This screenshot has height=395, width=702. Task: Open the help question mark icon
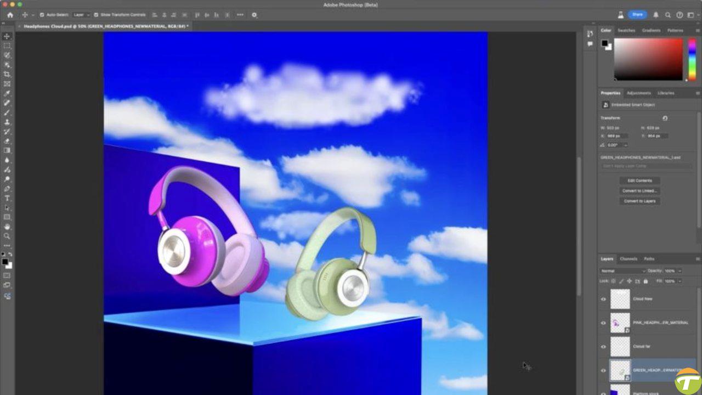680,15
